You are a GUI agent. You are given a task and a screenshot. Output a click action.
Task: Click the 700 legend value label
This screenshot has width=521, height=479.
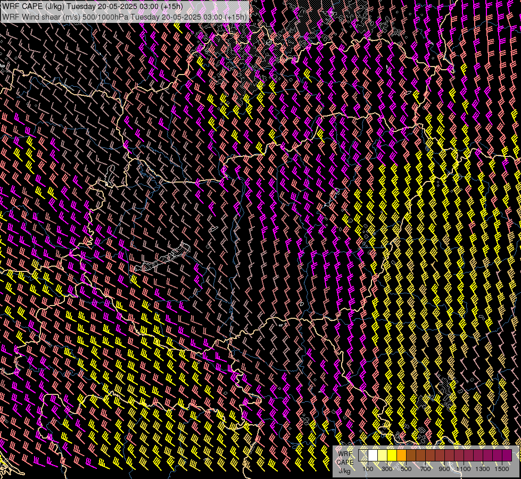pyautogui.click(x=425, y=469)
